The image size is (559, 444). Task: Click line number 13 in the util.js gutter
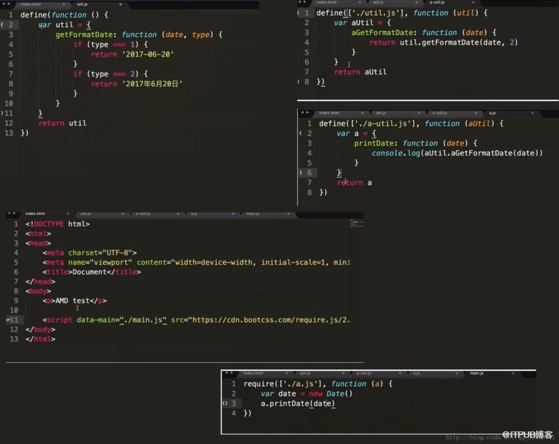(9, 133)
